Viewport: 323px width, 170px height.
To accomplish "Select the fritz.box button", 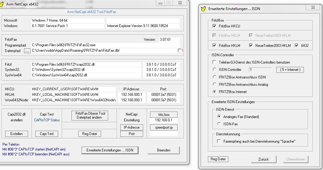I will 164,115.
